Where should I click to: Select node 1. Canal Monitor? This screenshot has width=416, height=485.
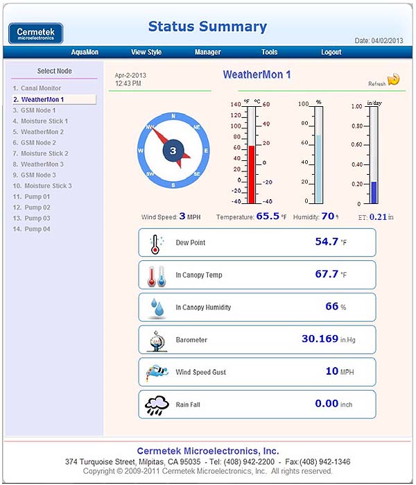coord(37,88)
